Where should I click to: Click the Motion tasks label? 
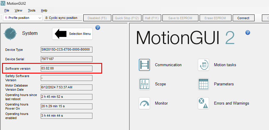click(x=225, y=65)
